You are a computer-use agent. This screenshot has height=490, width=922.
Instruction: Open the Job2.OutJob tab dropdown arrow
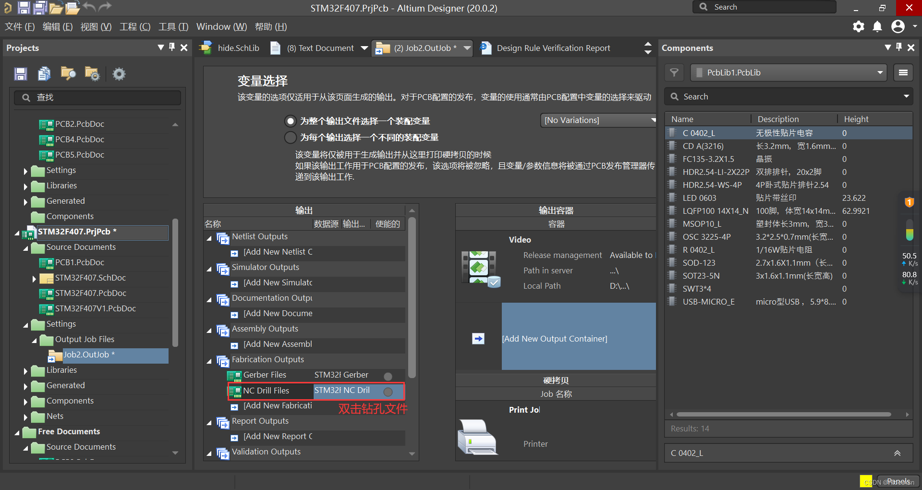coord(467,48)
